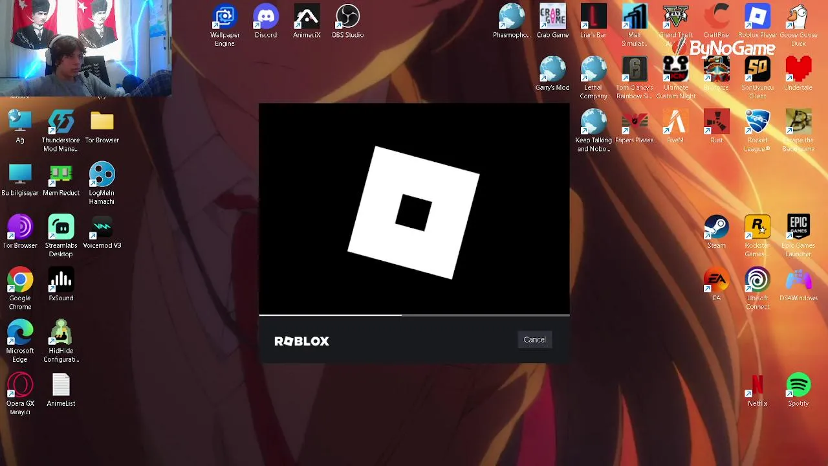The image size is (828, 466).
Task: Launch Spotify from desktop
Action: 798,390
